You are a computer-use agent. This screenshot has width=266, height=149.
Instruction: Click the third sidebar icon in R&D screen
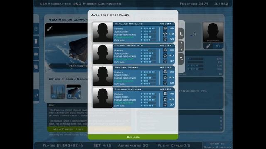(x=36, y=54)
